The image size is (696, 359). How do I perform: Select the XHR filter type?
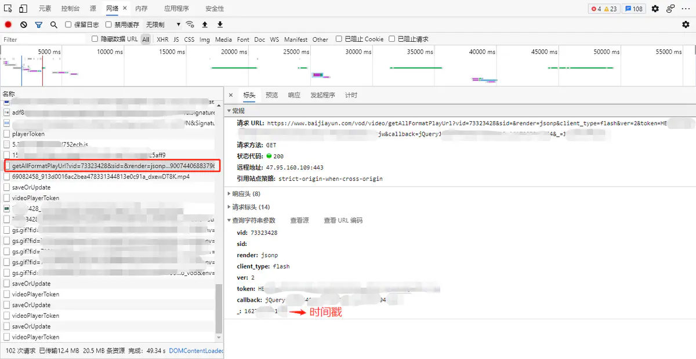pos(162,39)
